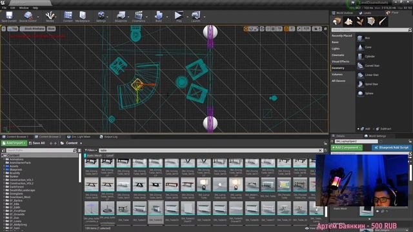Open the Filters dropdown
The height and width of the screenshot is (232, 413).
pos(90,150)
